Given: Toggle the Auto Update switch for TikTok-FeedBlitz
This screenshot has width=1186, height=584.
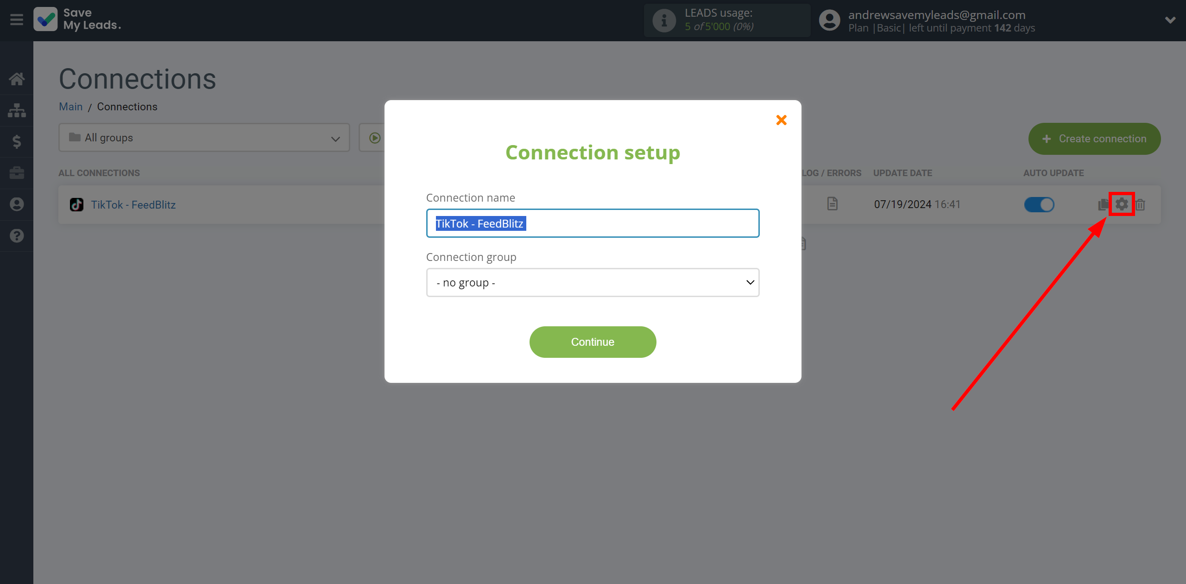Looking at the screenshot, I should pyautogui.click(x=1039, y=204).
